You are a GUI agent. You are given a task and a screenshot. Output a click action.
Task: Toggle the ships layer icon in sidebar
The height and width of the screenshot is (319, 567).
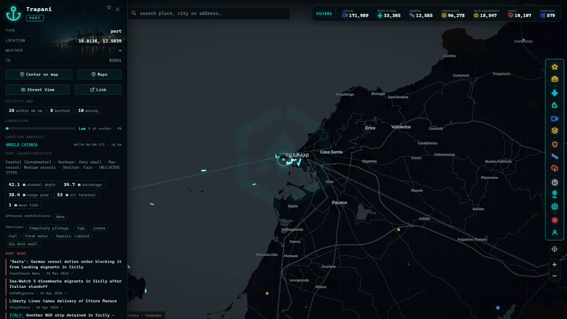555,105
